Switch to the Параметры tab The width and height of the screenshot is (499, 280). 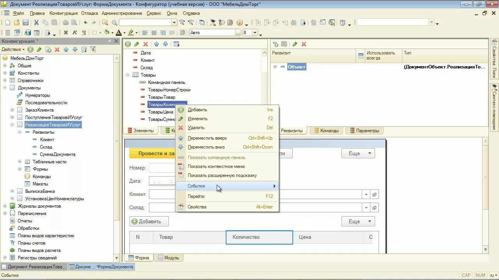(364, 131)
